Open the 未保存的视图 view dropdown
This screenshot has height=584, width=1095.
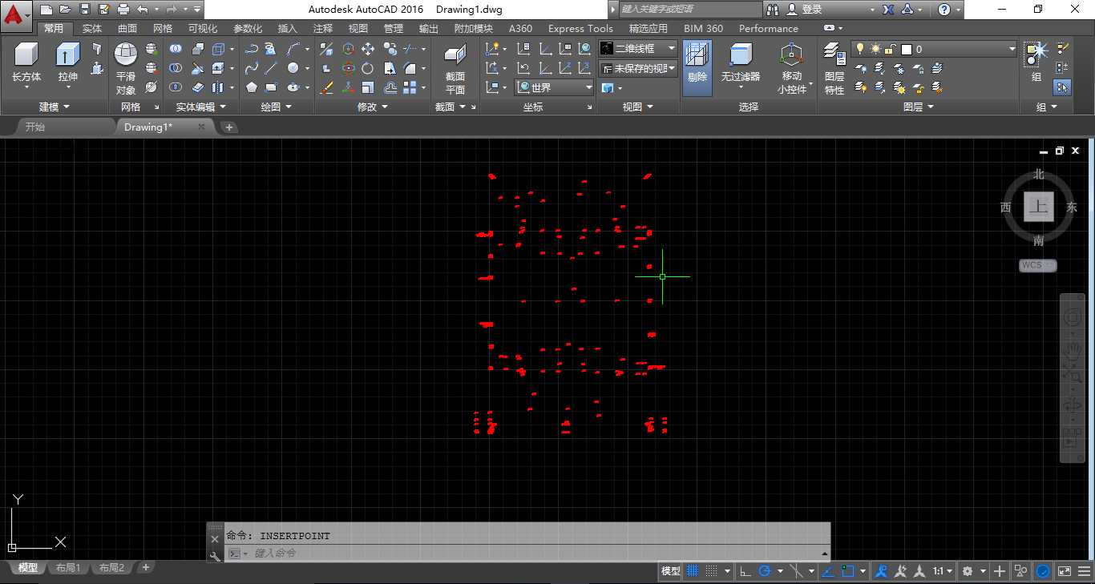click(638, 68)
